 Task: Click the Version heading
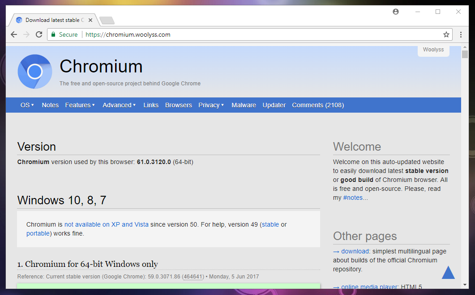tap(37, 147)
